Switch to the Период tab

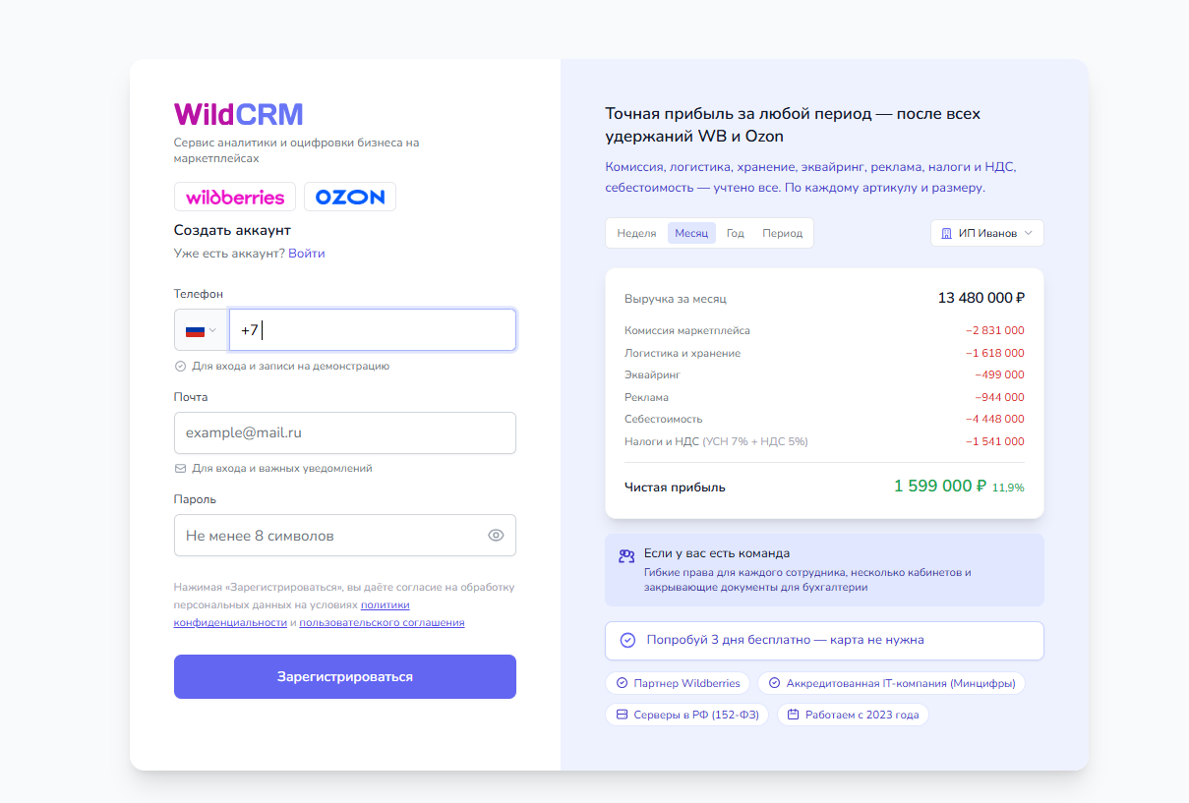[783, 233]
